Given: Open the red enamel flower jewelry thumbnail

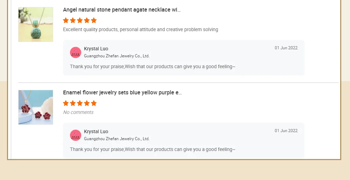Looking at the screenshot, I should 36,107.
